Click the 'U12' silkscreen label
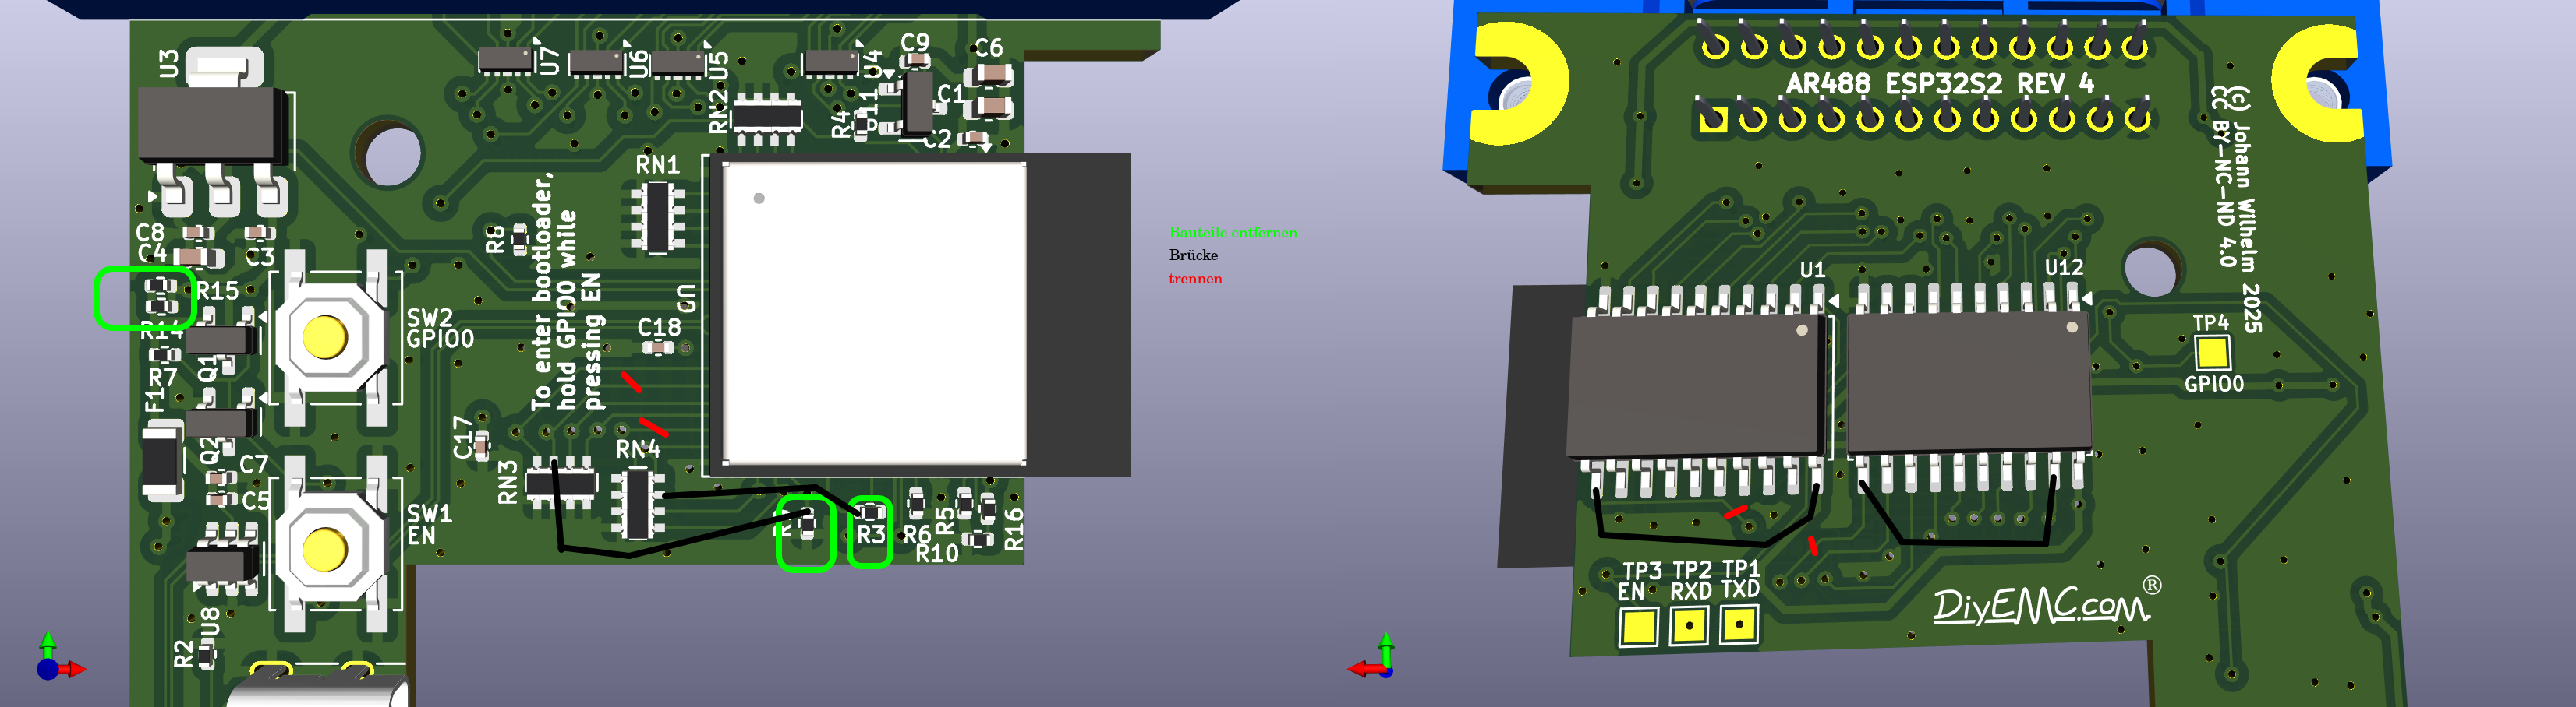The image size is (2576, 707). (x=2063, y=266)
